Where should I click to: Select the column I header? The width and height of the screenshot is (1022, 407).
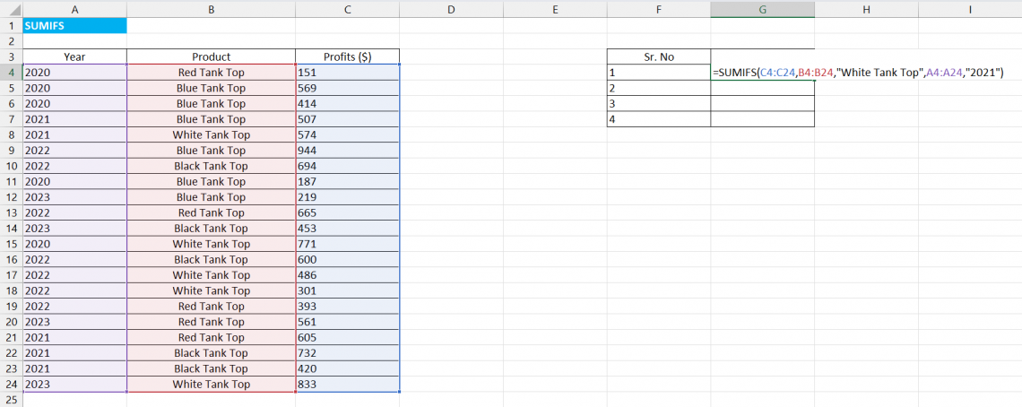(x=970, y=9)
